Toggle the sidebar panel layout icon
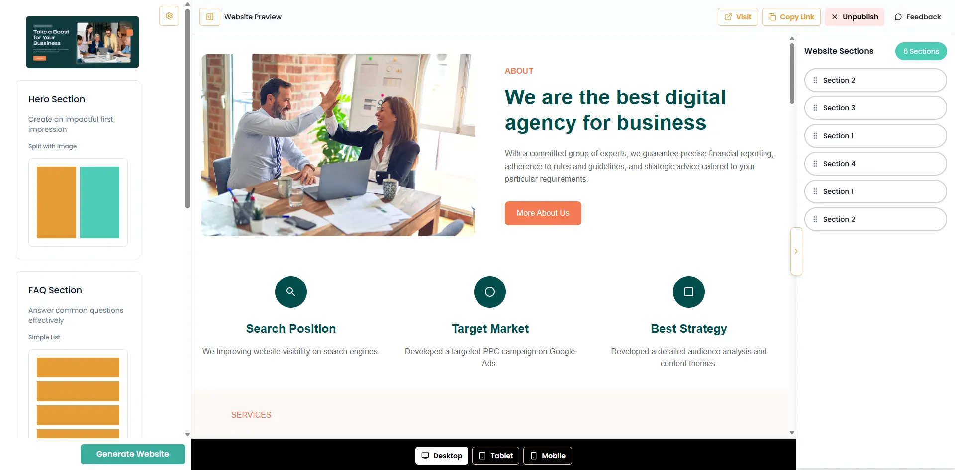 click(x=210, y=17)
